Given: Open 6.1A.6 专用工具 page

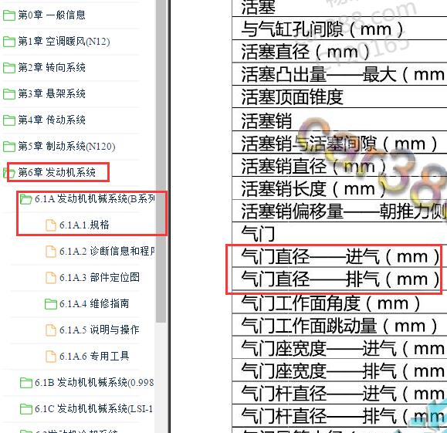Looking at the screenshot, I should [x=94, y=356].
